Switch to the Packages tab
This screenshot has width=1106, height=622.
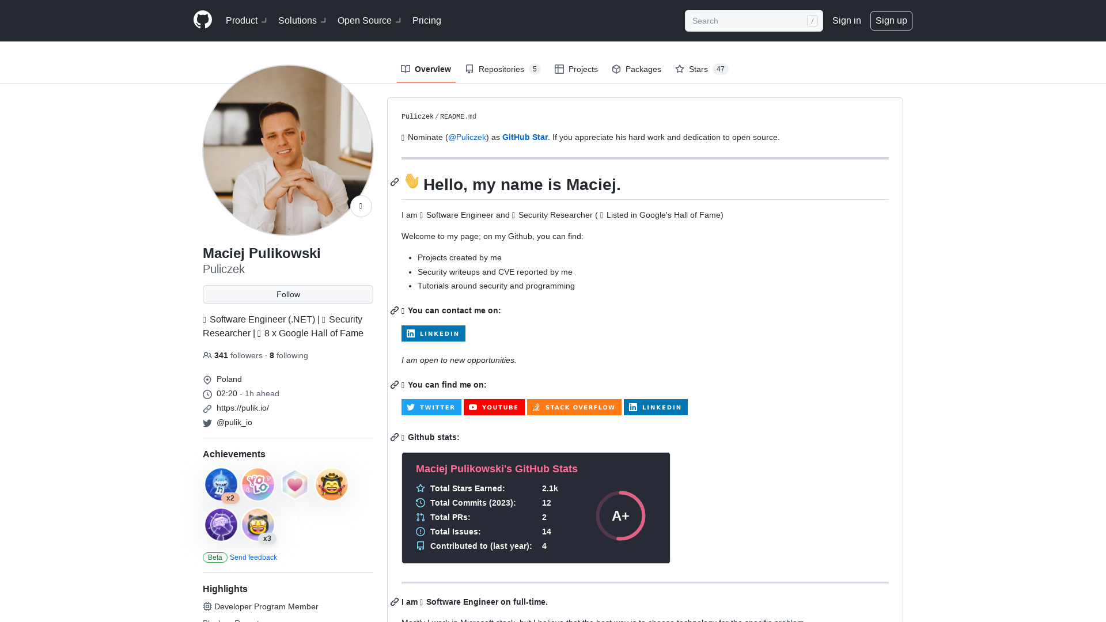point(637,69)
